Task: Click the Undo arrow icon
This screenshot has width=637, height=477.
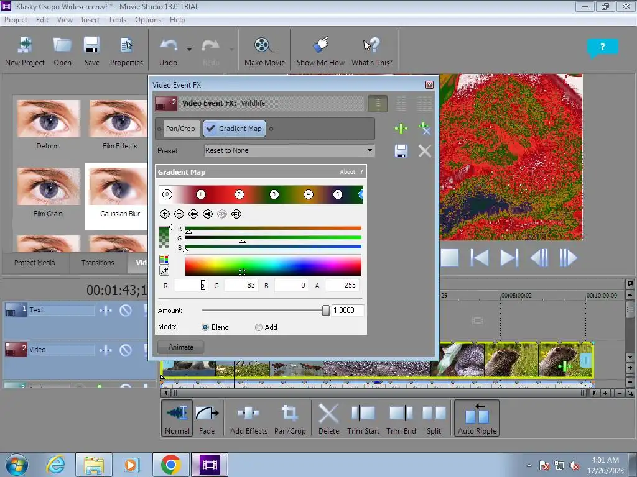Action: click(168, 52)
